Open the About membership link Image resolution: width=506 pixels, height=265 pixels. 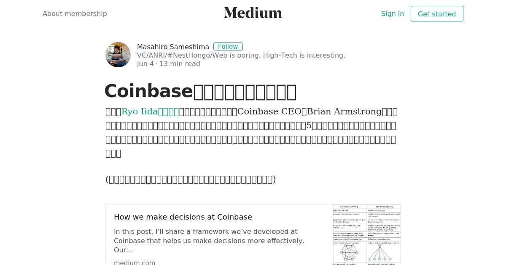click(75, 13)
